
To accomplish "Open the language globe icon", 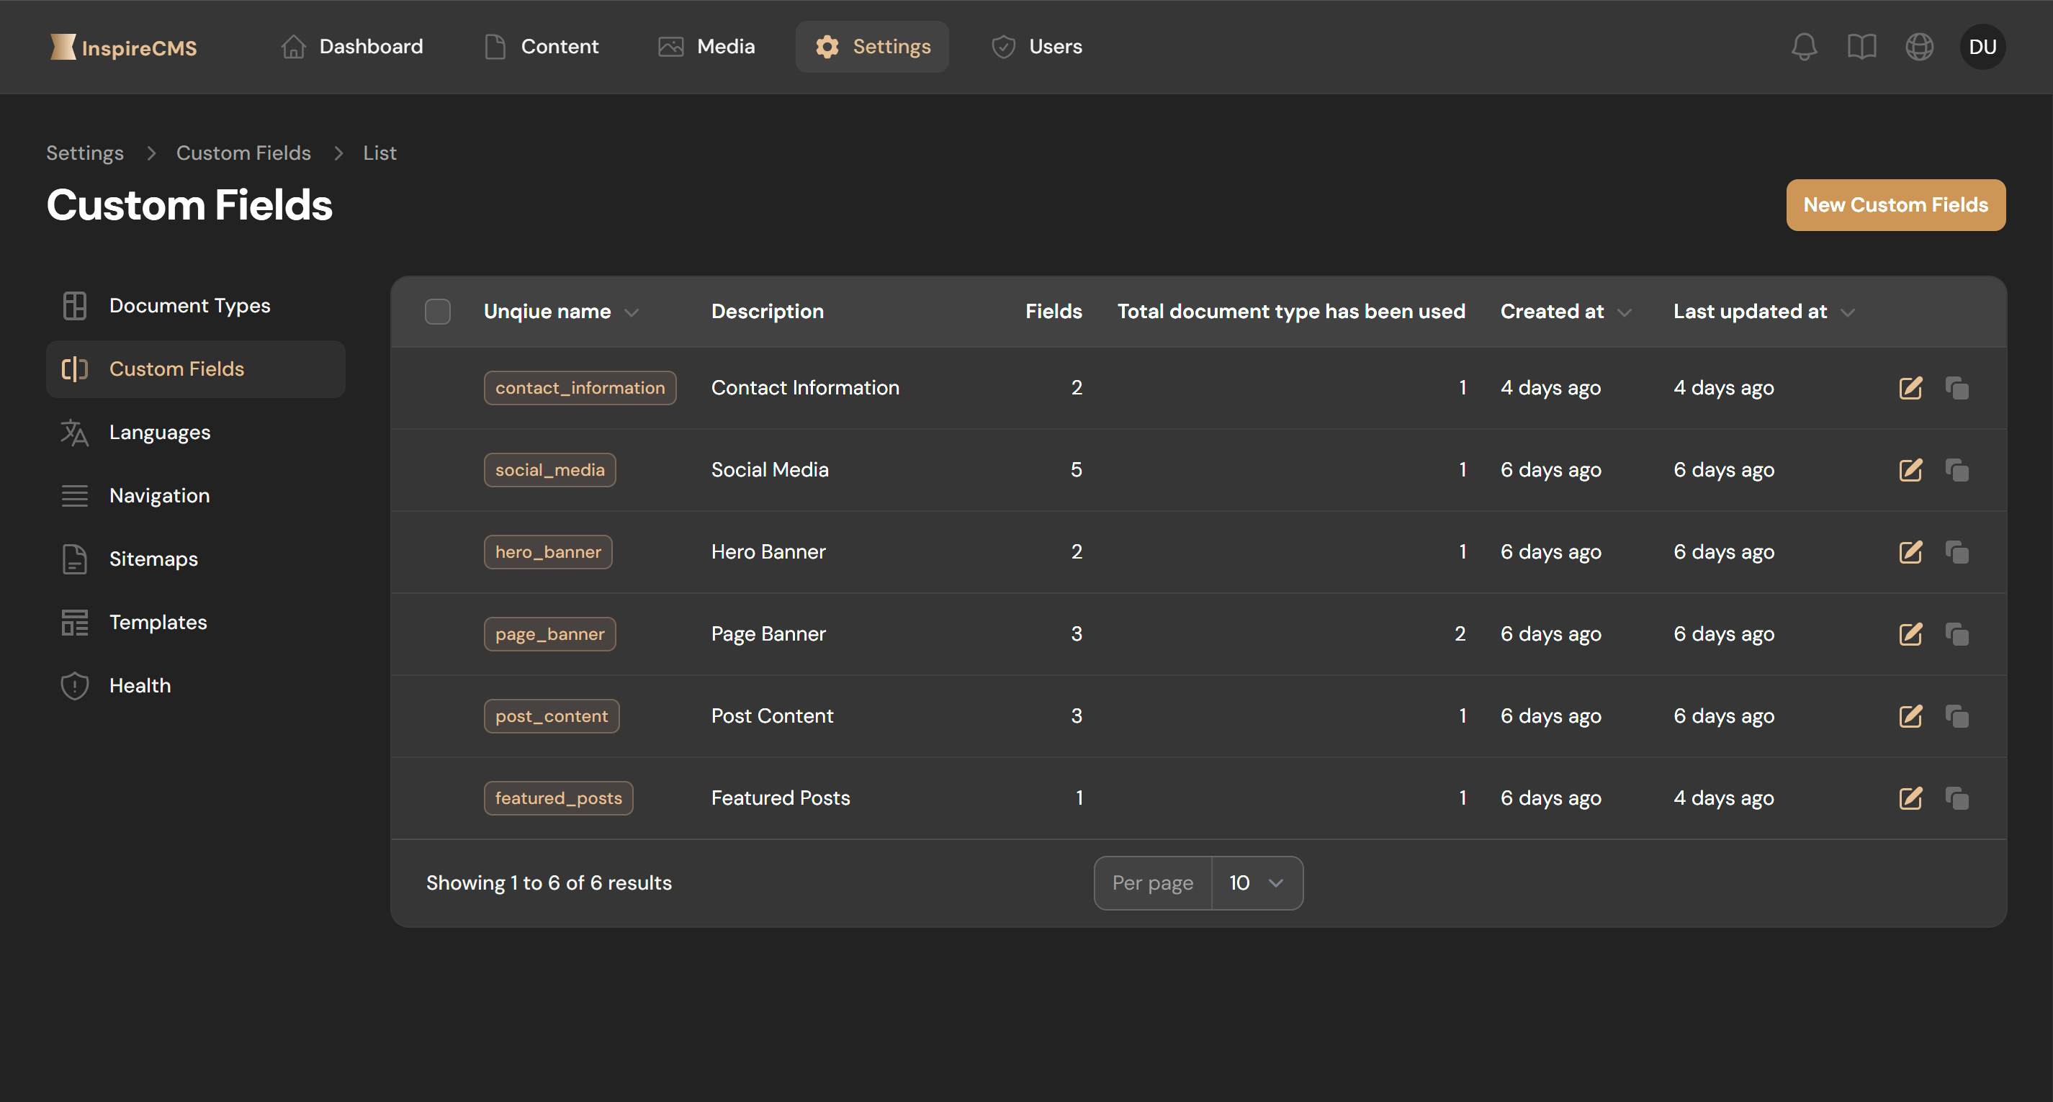I will [x=1919, y=46].
